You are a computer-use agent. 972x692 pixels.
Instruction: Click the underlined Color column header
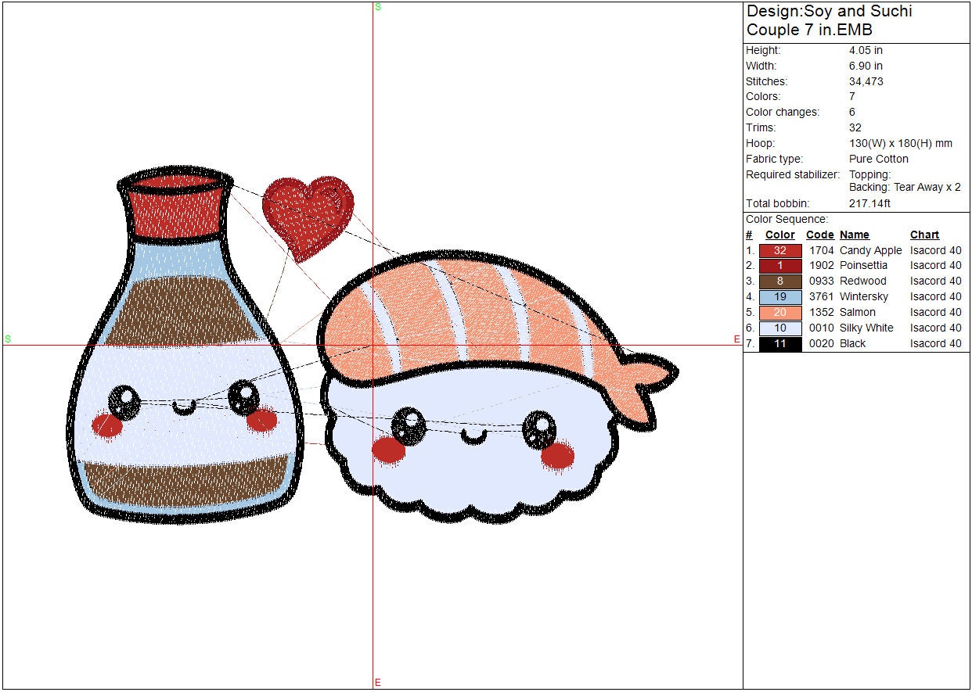pyautogui.click(x=779, y=235)
